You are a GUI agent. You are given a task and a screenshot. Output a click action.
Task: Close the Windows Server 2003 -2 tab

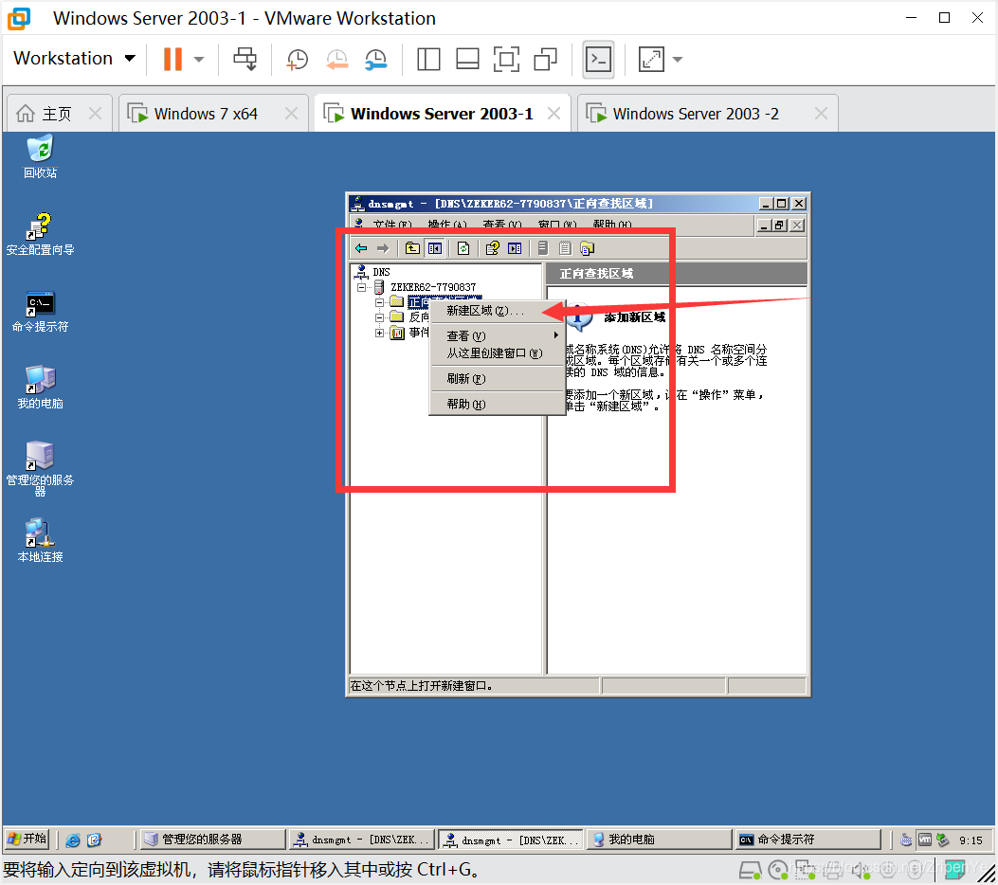coord(821,114)
